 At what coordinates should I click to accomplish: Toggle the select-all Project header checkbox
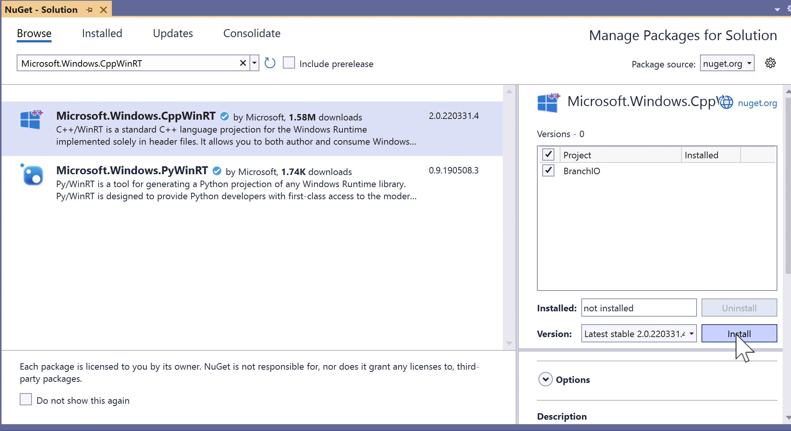pos(548,155)
